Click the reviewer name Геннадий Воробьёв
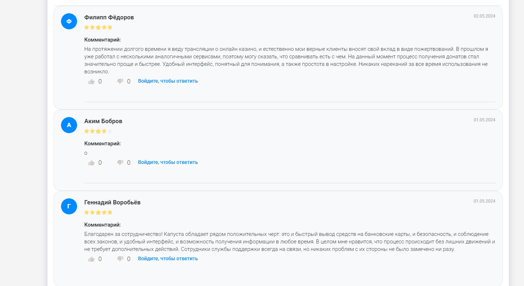This screenshot has height=286, width=524. point(112,203)
